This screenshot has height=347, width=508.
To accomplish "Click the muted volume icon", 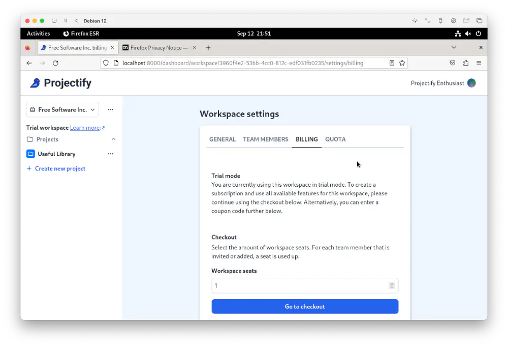I will (468, 34).
